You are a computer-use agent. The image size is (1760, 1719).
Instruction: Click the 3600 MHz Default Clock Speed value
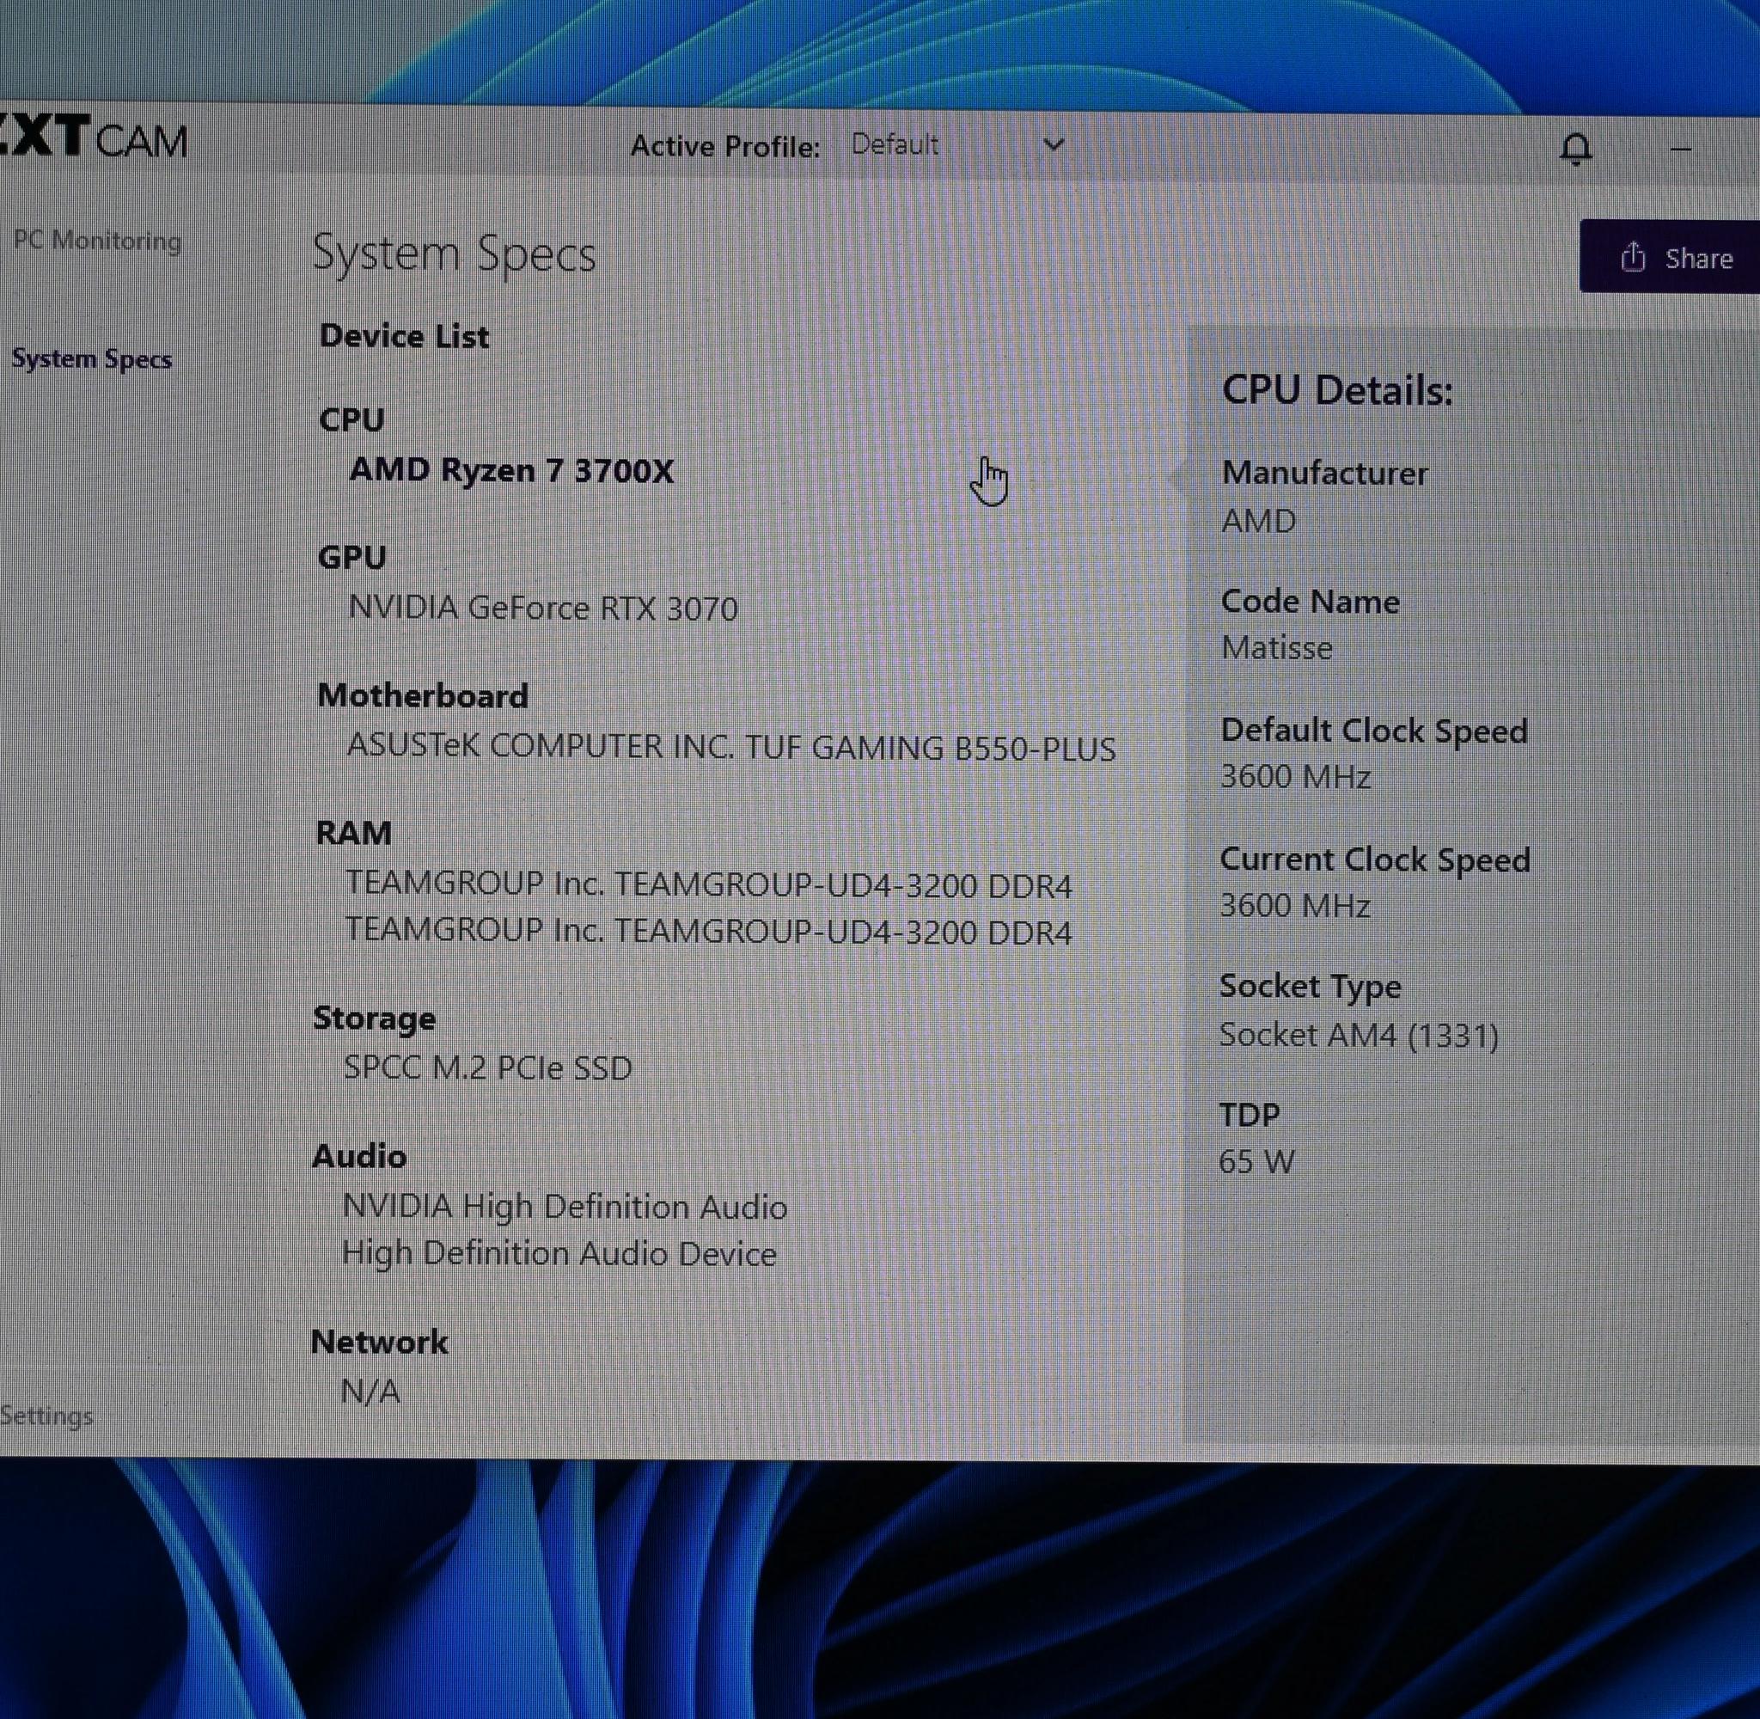(x=1296, y=776)
